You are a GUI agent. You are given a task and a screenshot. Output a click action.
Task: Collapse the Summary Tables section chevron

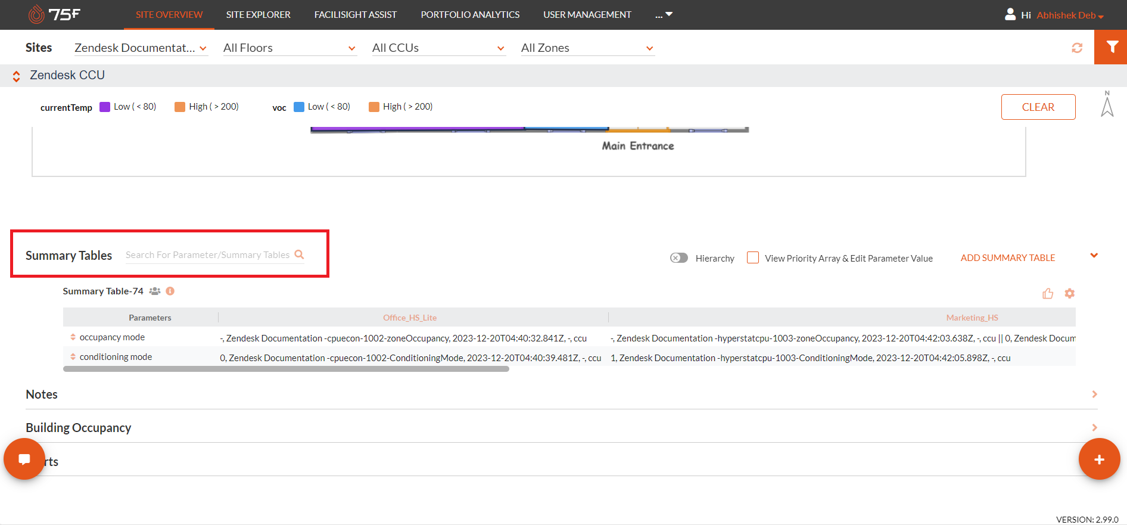(1094, 256)
